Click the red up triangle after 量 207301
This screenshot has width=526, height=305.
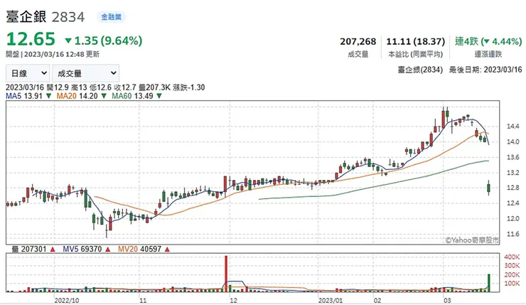53,250
